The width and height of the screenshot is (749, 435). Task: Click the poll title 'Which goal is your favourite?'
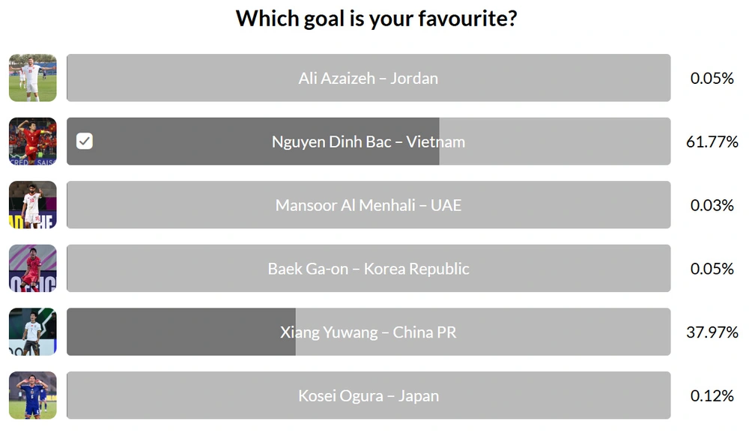pyautogui.click(x=376, y=18)
